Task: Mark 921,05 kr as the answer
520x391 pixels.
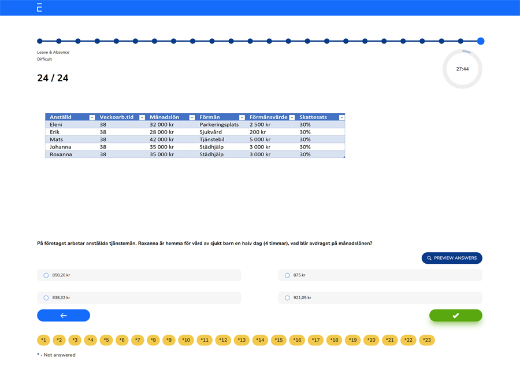Action: 287,298
